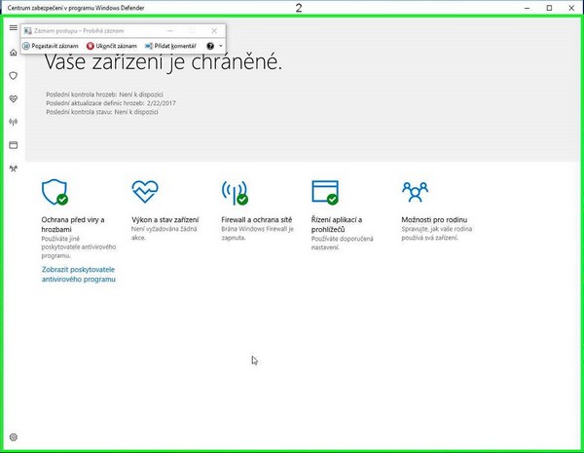Open Settings gear at the bottom left
Image resolution: width=584 pixels, height=453 pixels.
[14, 437]
